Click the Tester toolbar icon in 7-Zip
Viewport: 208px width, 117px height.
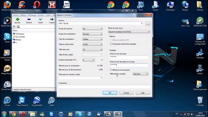click(x=40, y=21)
